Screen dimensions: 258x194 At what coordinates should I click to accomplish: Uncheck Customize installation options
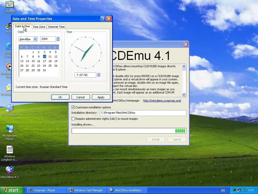(x=73, y=107)
